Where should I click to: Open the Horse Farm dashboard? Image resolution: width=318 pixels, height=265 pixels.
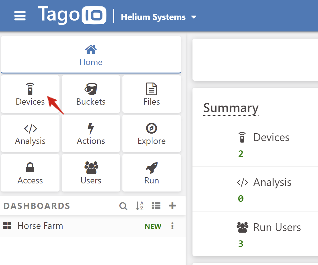click(40, 226)
